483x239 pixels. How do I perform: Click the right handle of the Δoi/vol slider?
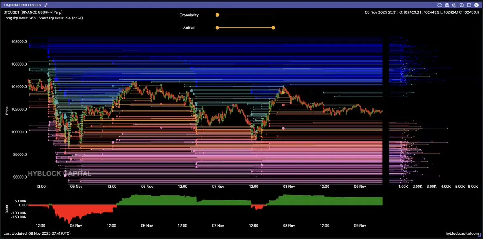273,28
